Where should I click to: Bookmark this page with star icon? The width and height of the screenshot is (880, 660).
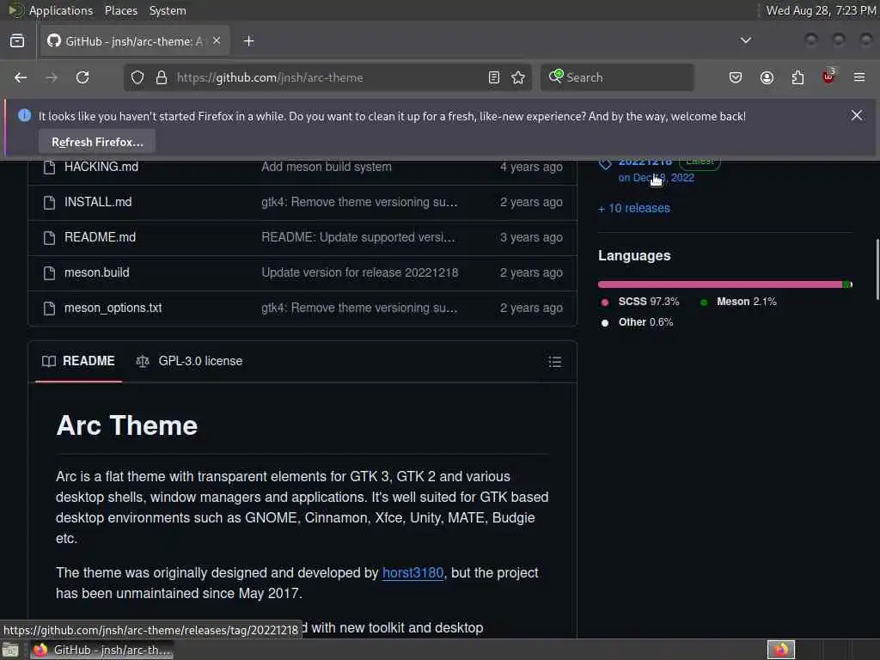[x=518, y=77]
